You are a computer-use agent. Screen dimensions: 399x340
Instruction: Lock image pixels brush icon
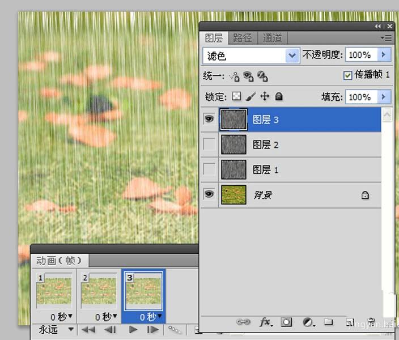click(x=251, y=97)
